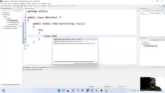Select forName(Module module, String name) proposal
The image size is (165, 93).
(x=75, y=41)
